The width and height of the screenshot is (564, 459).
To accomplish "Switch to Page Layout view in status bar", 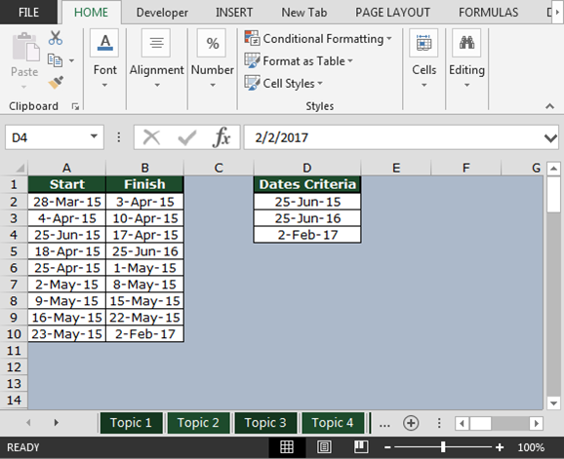I will (324, 447).
